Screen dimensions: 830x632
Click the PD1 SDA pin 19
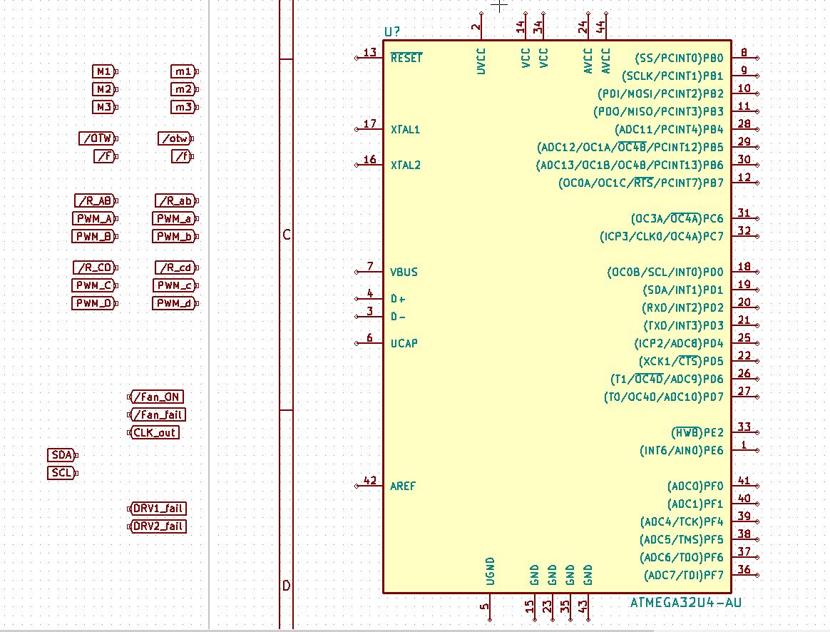coord(745,290)
